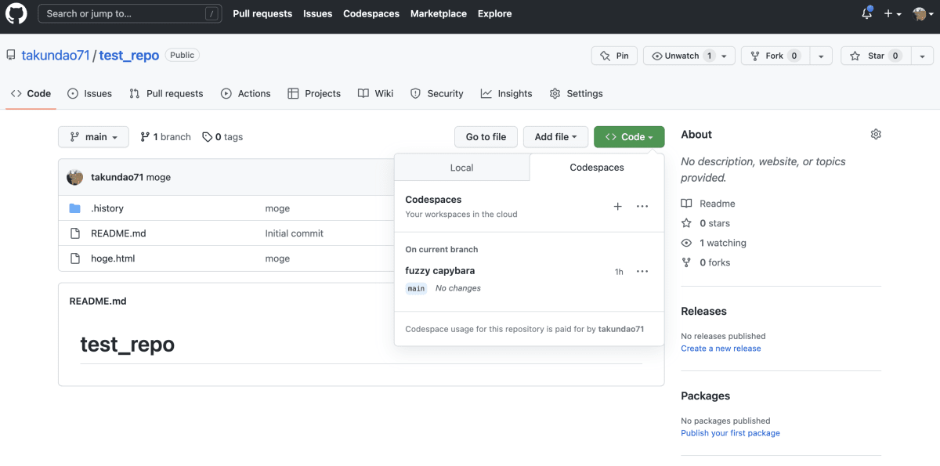
Task: Select the Pull requests repository tab
Action: pyautogui.click(x=166, y=93)
